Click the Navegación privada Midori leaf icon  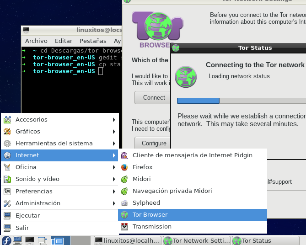124,191
